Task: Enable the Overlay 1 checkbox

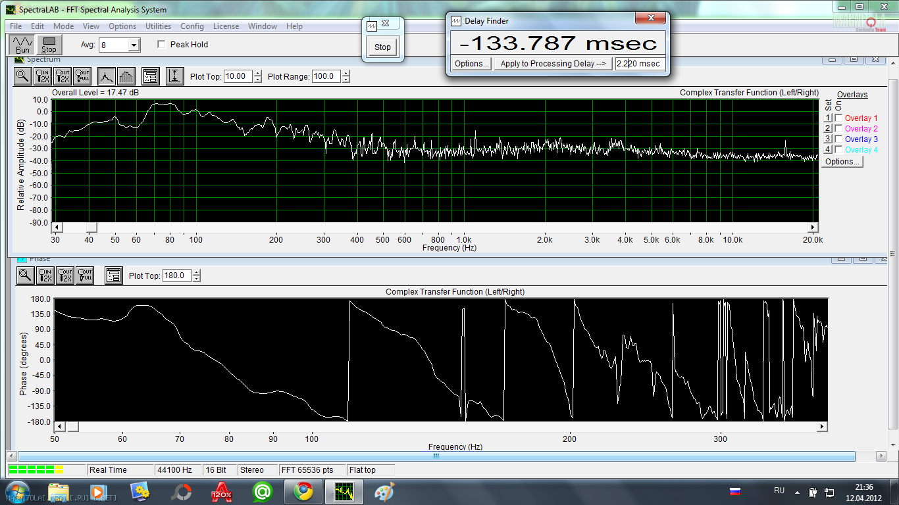Action: (x=838, y=118)
